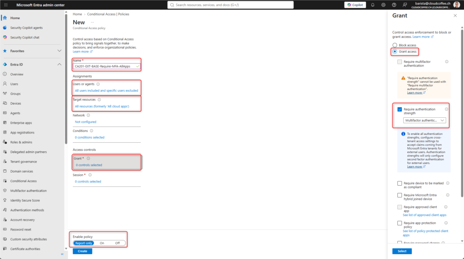Click Home breadcrumb link

coord(77,14)
